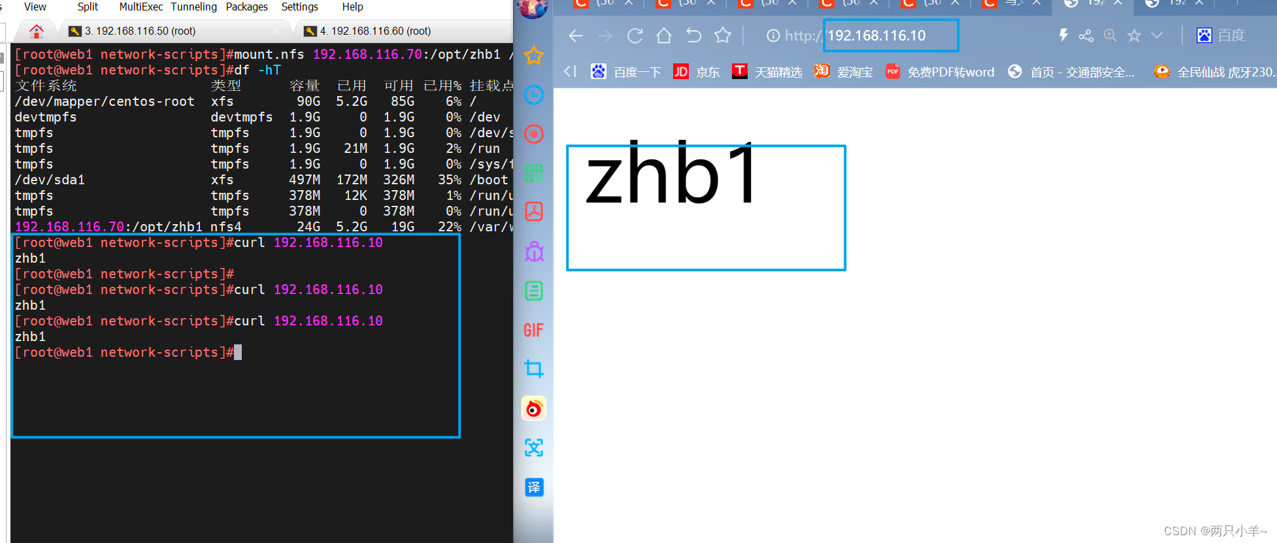This screenshot has width=1277, height=543.
Task: Open the 爱淘宝 bookmark
Action: click(x=844, y=72)
